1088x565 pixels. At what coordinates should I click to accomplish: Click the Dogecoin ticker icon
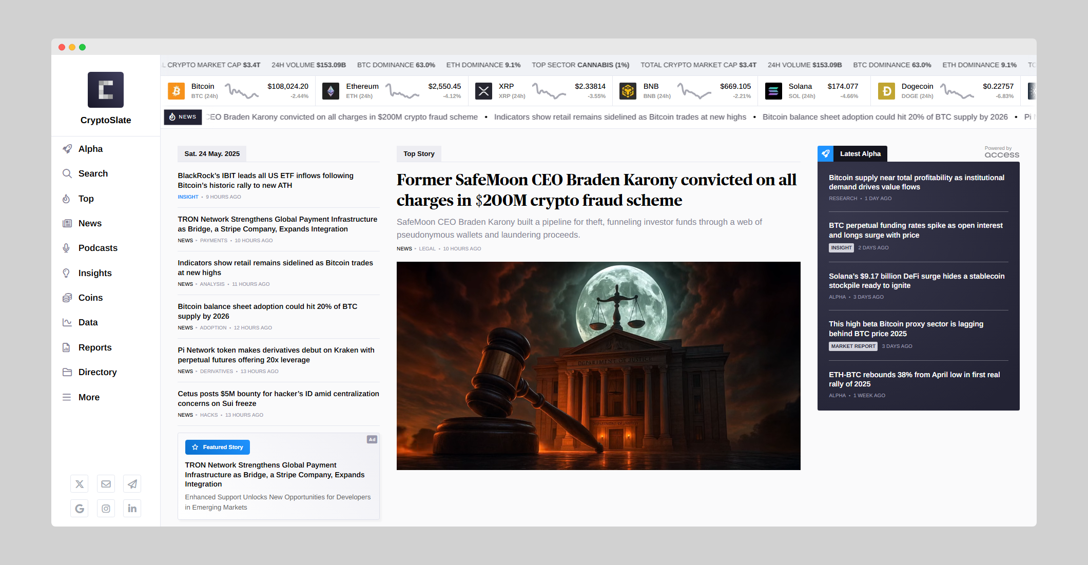[886, 91]
